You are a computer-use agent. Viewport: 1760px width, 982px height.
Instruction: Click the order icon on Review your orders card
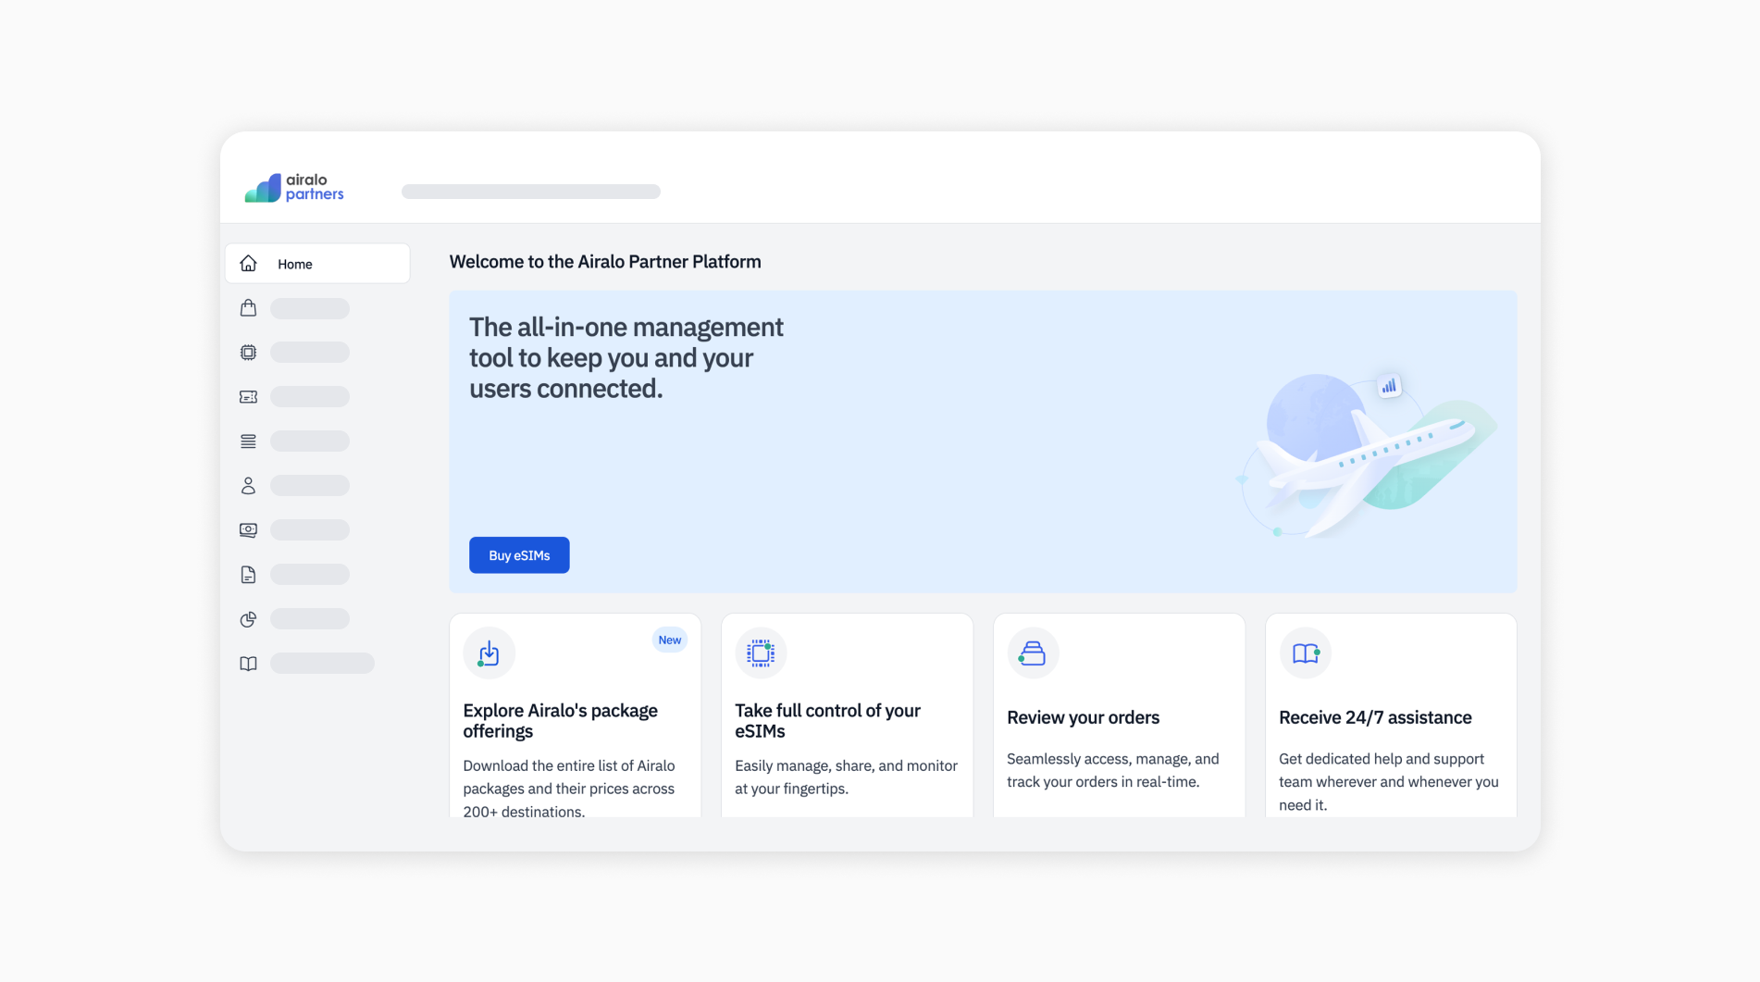1032,653
